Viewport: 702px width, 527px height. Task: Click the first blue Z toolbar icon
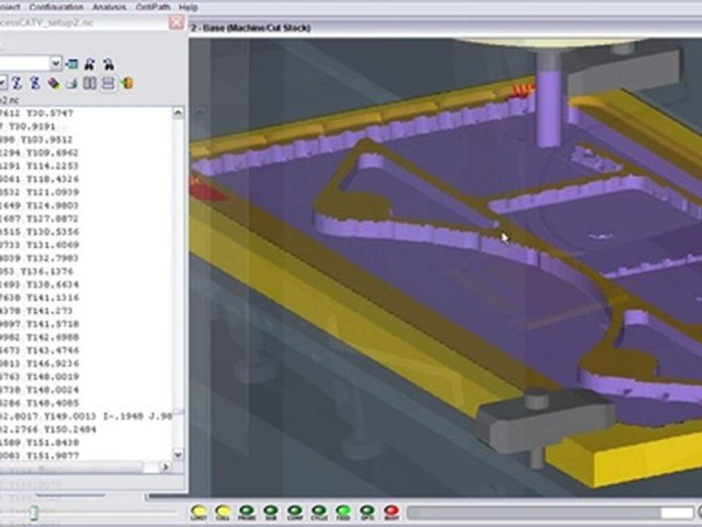click(x=17, y=83)
